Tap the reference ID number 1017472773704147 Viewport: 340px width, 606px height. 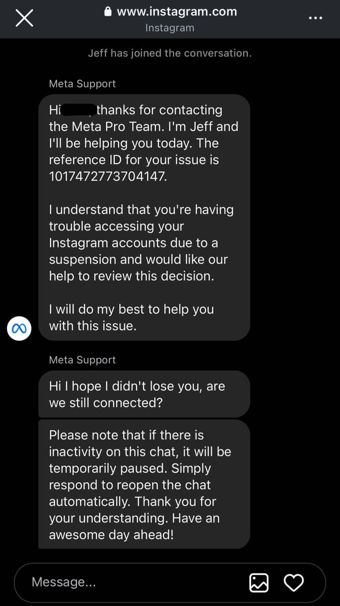(x=108, y=176)
